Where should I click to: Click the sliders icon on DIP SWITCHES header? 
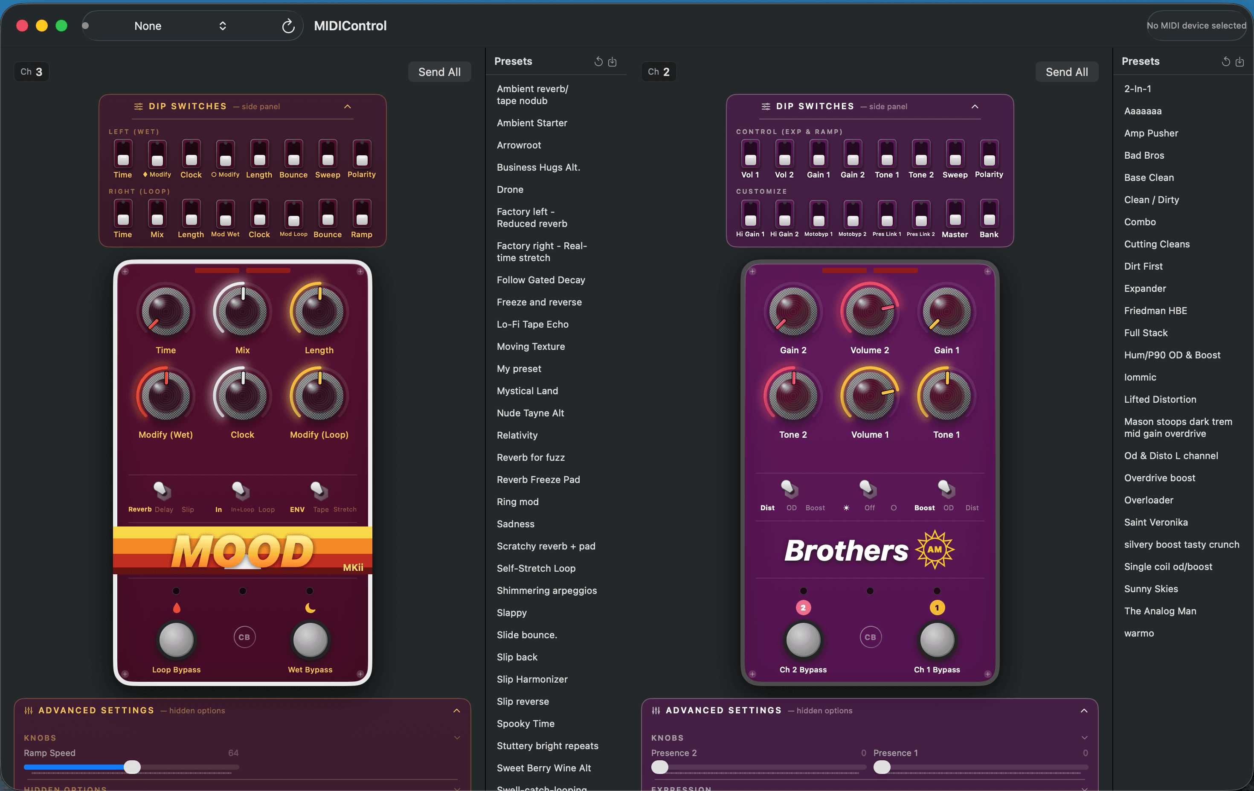click(x=138, y=106)
